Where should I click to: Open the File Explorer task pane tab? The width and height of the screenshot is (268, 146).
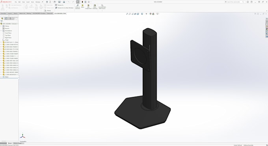pyautogui.click(x=267, y=24)
